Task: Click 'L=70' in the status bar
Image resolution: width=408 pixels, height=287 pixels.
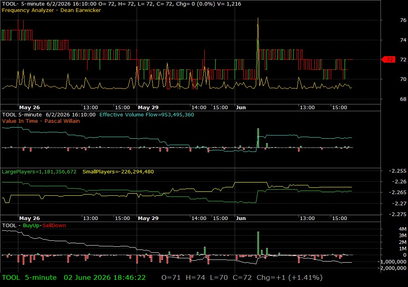Action: (219, 277)
